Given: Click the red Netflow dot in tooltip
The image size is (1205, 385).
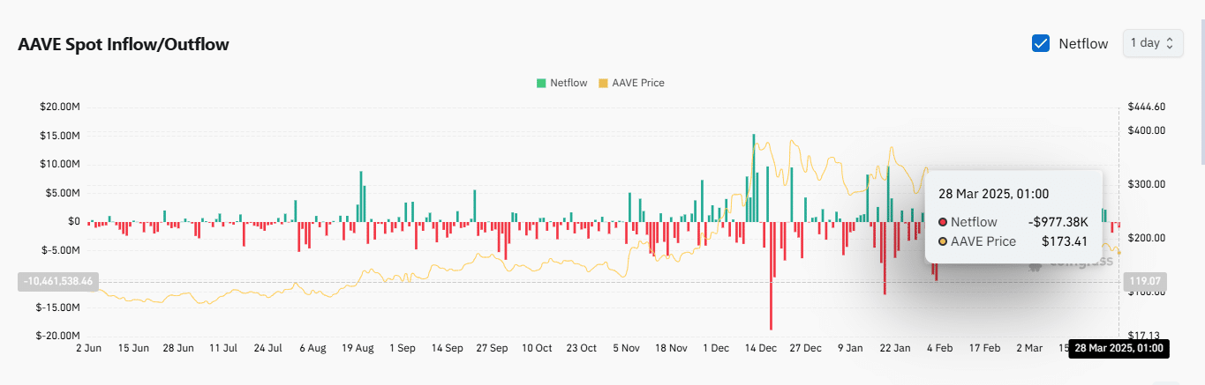Looking at the screenshot, I should point(943,222).
